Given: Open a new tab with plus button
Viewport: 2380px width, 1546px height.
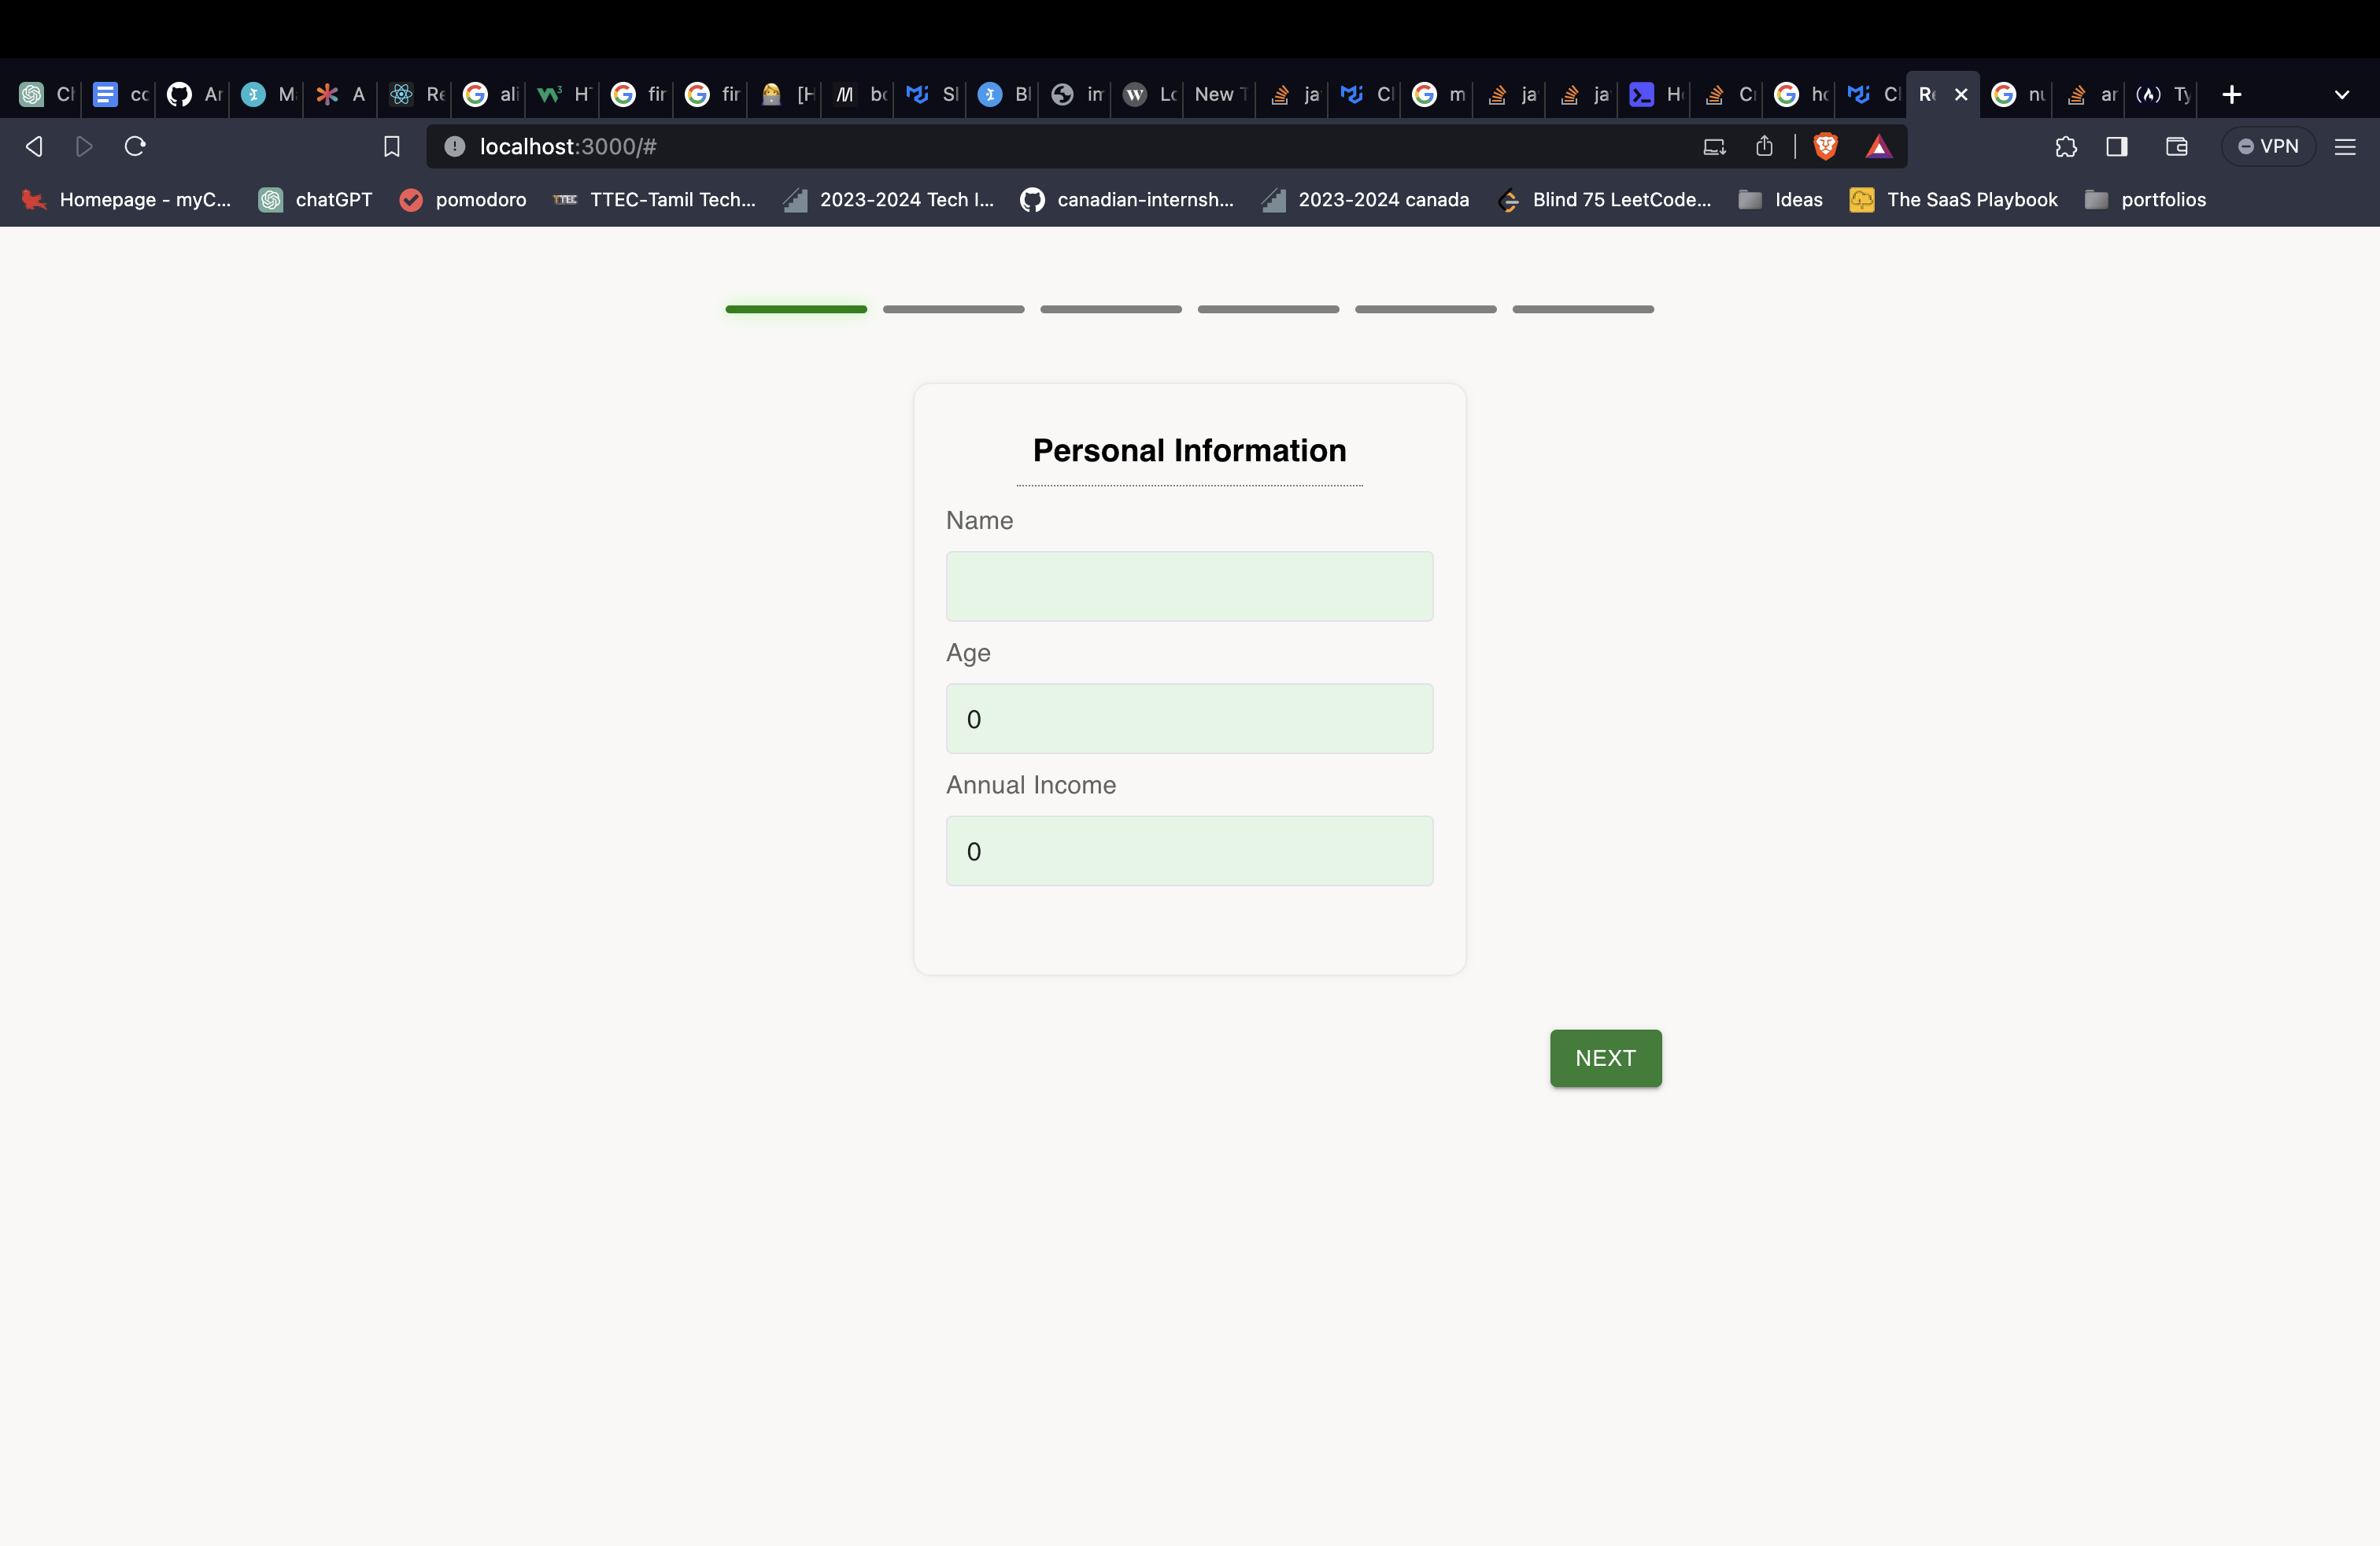Looking at the screenshot, I should [x=2231, y=95].
